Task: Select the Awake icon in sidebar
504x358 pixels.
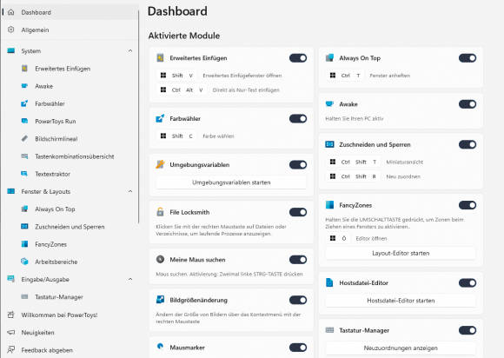Action: pos(24,86)
